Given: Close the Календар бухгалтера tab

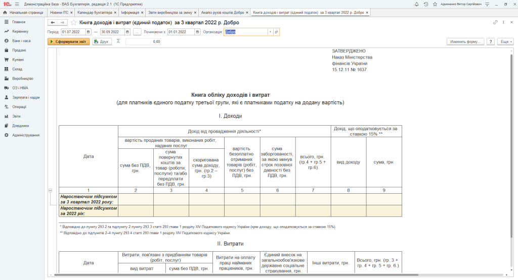Looking at the screenshot, I should point(115,13).
